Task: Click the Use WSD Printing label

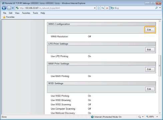Action: [60, 96]
